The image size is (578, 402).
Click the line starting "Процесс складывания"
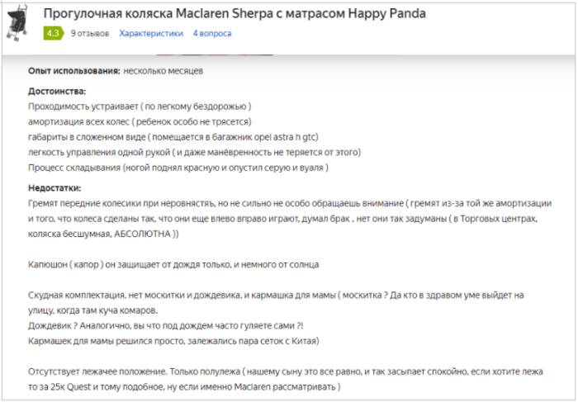(179, 168)
